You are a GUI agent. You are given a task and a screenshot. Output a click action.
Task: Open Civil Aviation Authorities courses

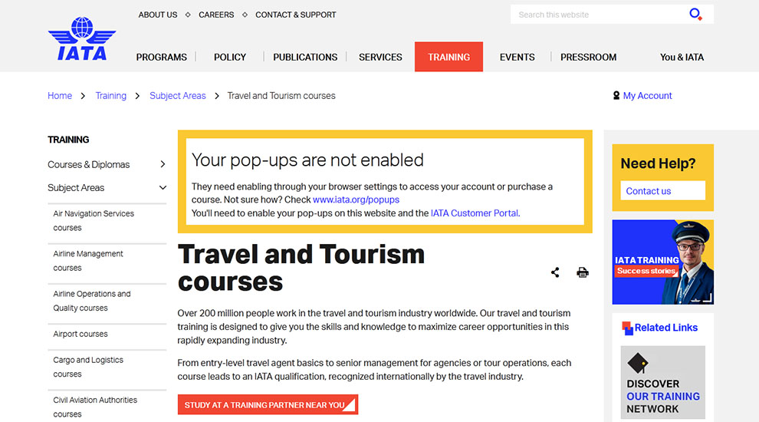(x=95, y=407)
